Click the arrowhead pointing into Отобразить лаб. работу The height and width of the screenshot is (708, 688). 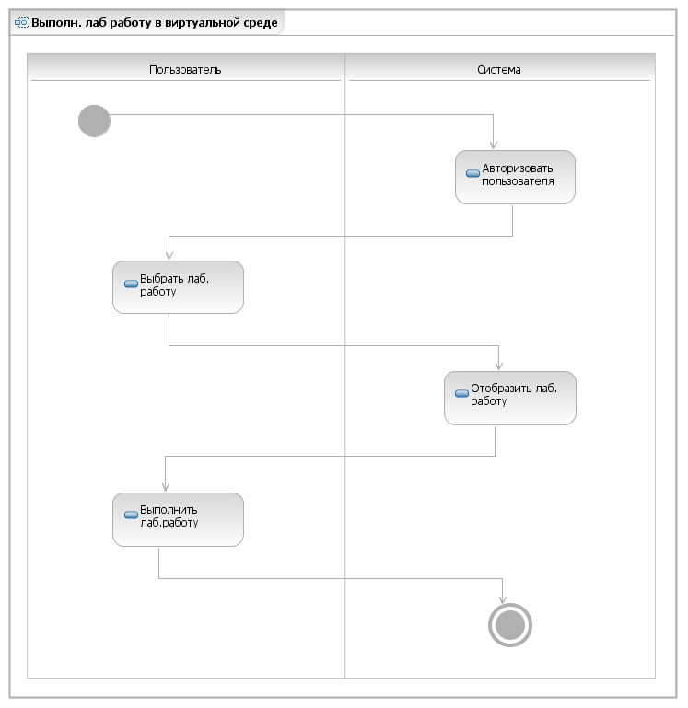[498, 366]
